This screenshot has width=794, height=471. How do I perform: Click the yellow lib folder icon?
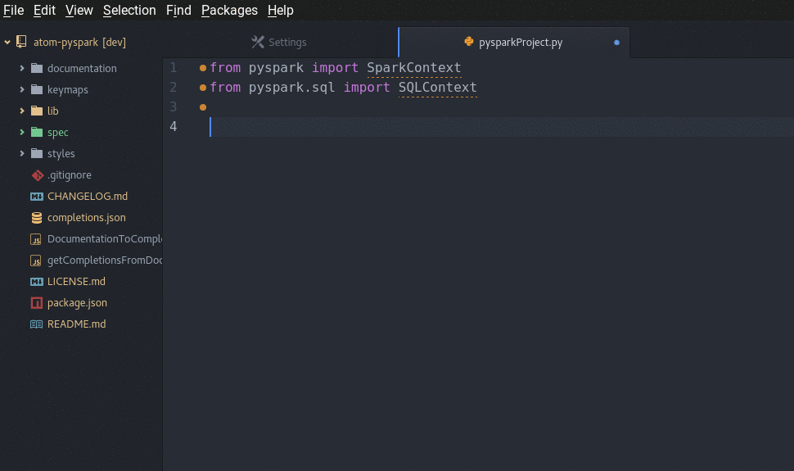coord(37,111)
